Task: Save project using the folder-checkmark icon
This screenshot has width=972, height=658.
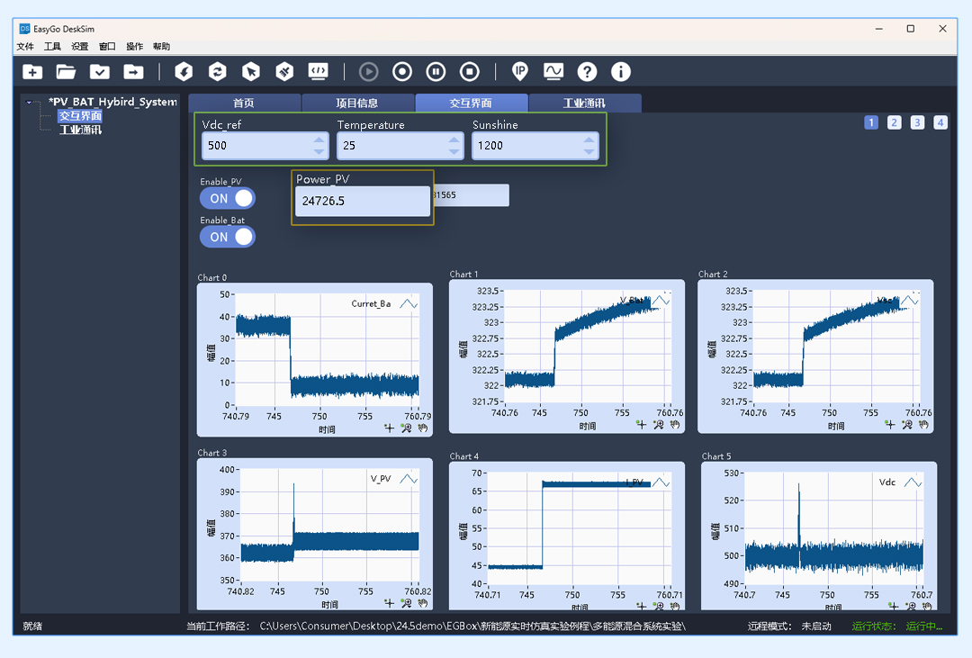Action: point(99,72)
